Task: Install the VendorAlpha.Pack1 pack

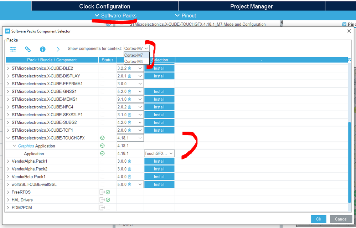Action: coord(159,161)
